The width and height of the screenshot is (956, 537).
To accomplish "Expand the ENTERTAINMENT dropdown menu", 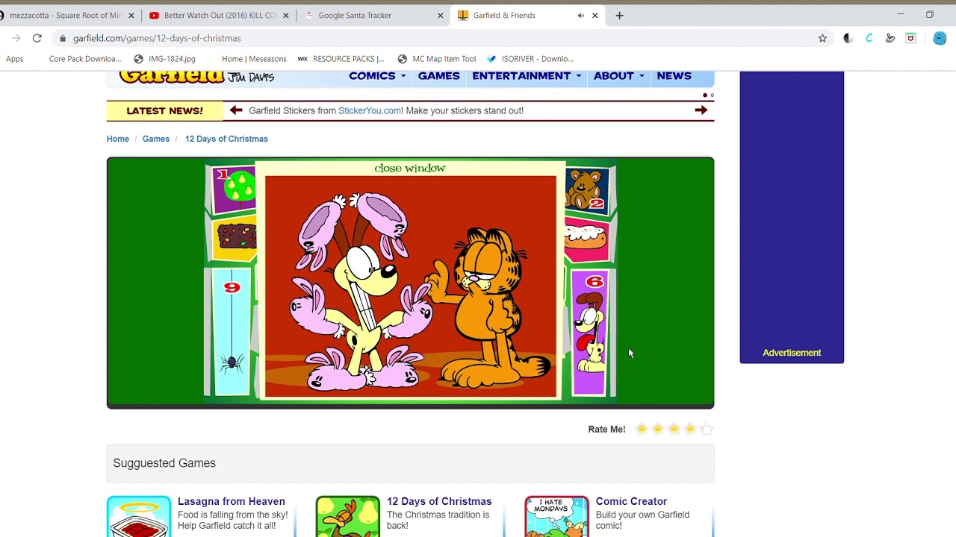I will pyautogui.click(x=527, y=76).
